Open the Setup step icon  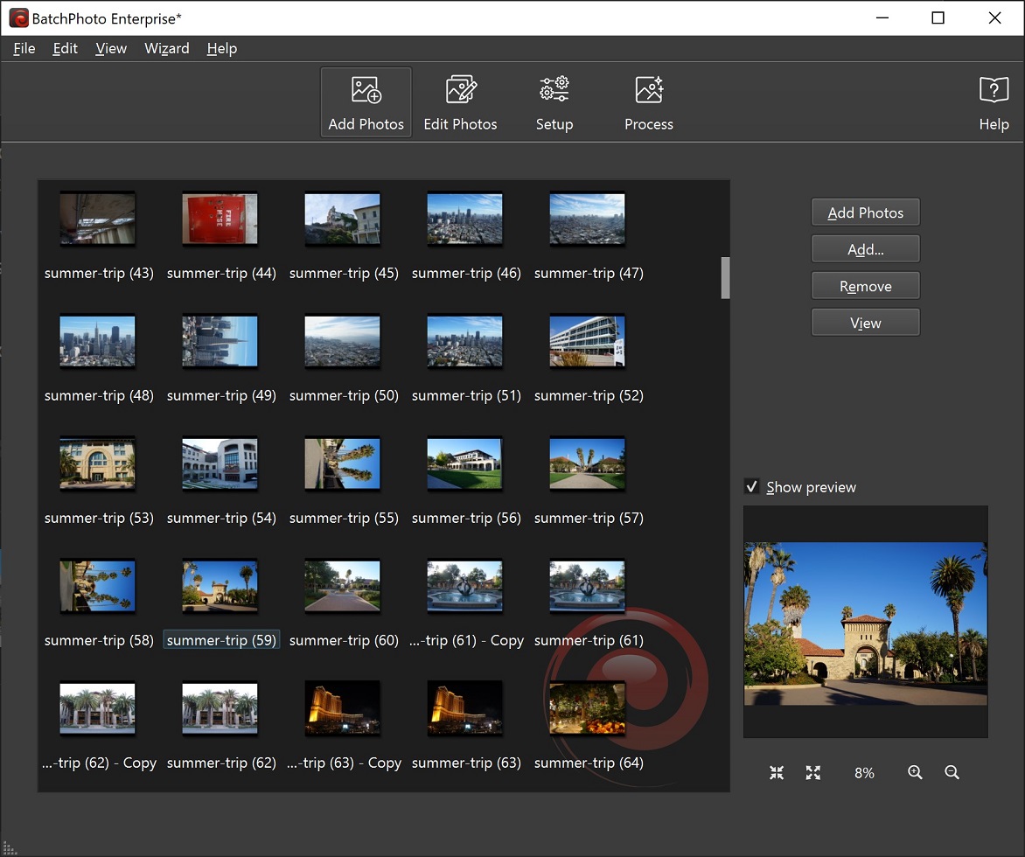pos(554,101)
